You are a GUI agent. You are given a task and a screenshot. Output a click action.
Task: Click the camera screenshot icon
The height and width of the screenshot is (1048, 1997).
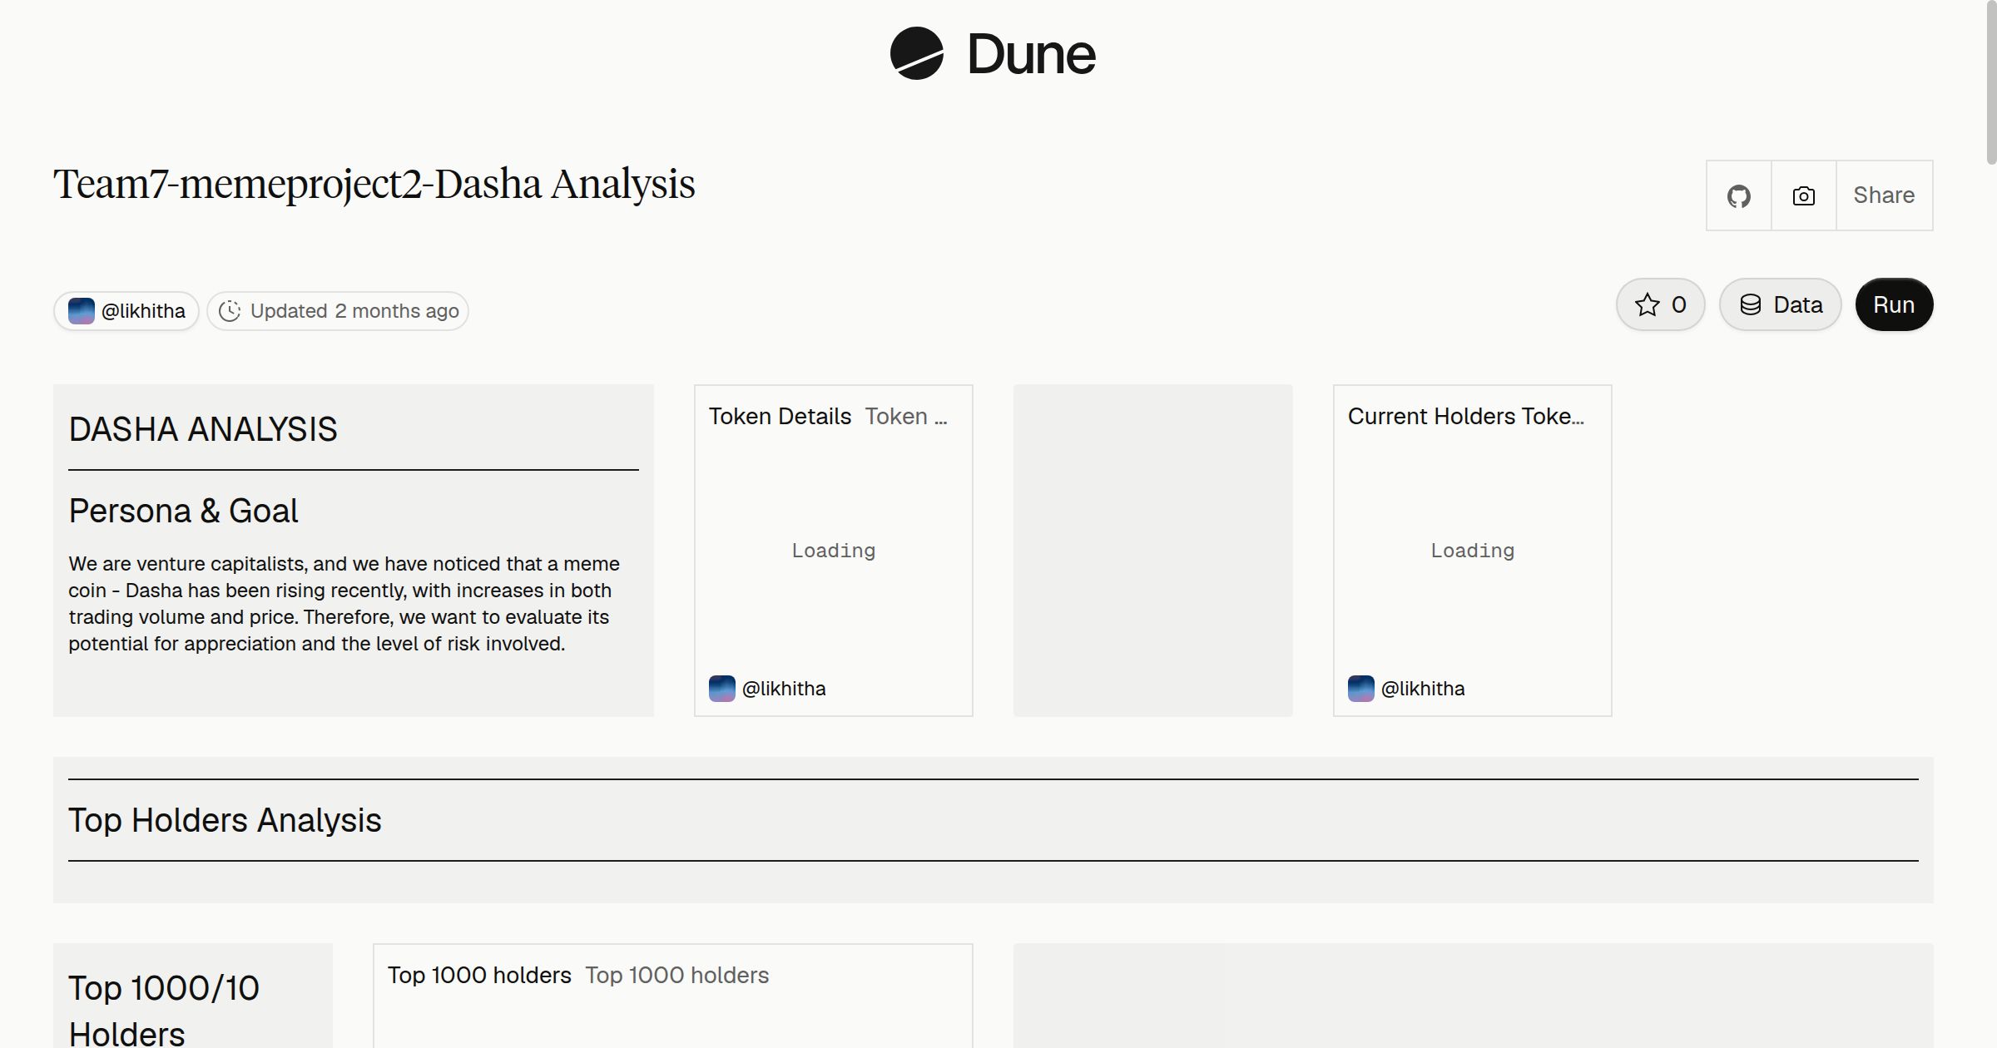pos(1803,195)
